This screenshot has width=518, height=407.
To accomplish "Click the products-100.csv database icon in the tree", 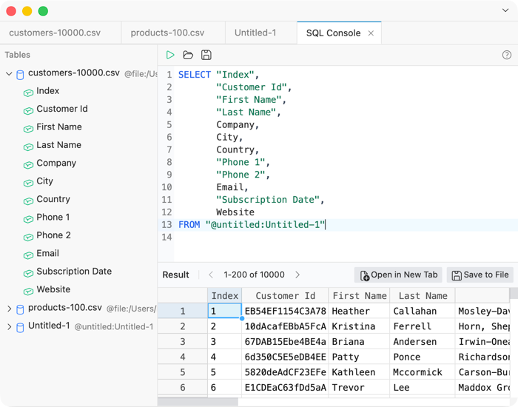I will coord(20,309).
